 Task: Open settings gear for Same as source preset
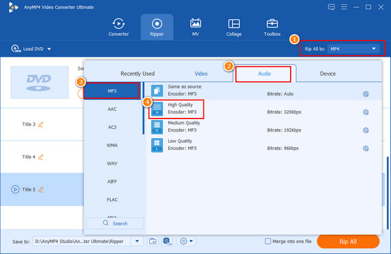click(x=366, y=94)
